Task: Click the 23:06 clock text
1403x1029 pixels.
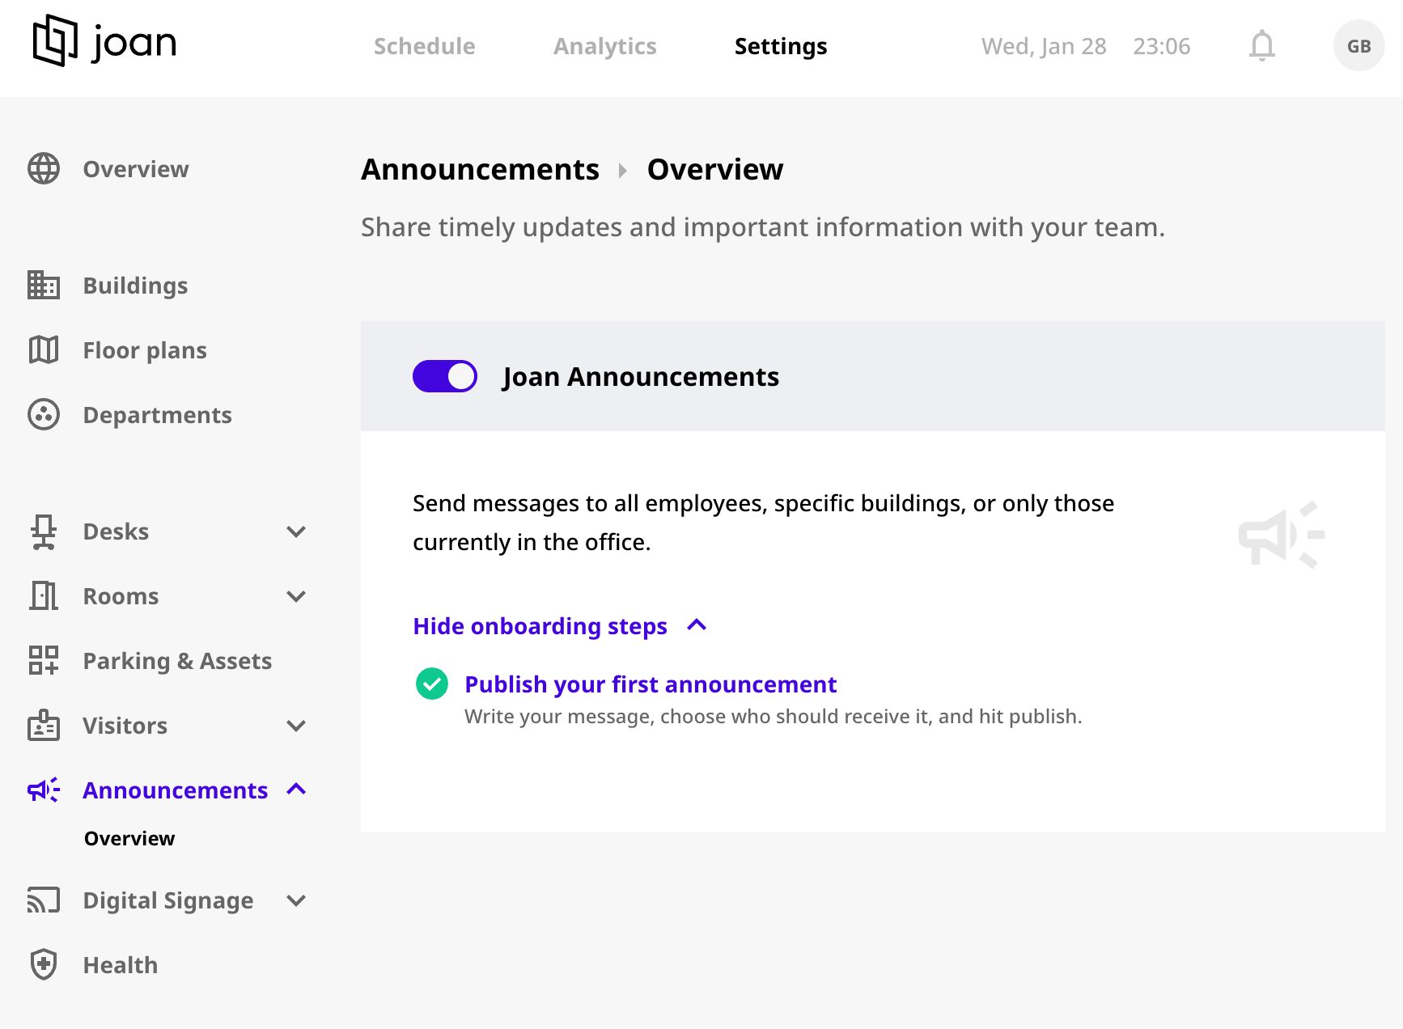Action: click(x=1162, y=46)
